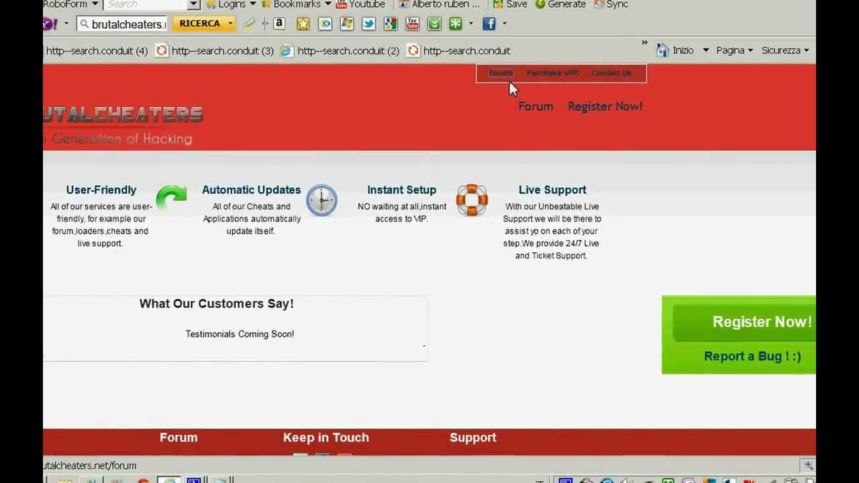Open the Alberto ruben identity item
859x483 pixels.
click(439, 4)
